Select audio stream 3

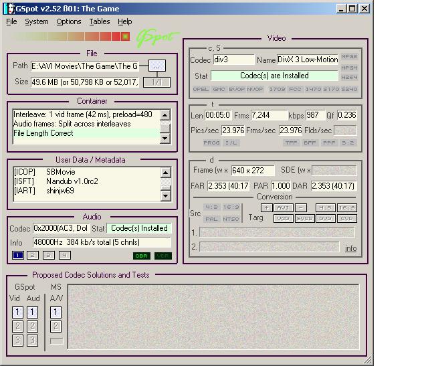tap(49, 256)
